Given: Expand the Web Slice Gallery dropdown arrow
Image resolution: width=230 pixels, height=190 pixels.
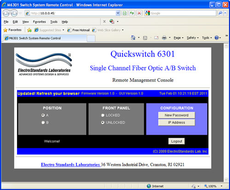Looking at the screenshot, I should pyautogui.click(x=122, y=30).
